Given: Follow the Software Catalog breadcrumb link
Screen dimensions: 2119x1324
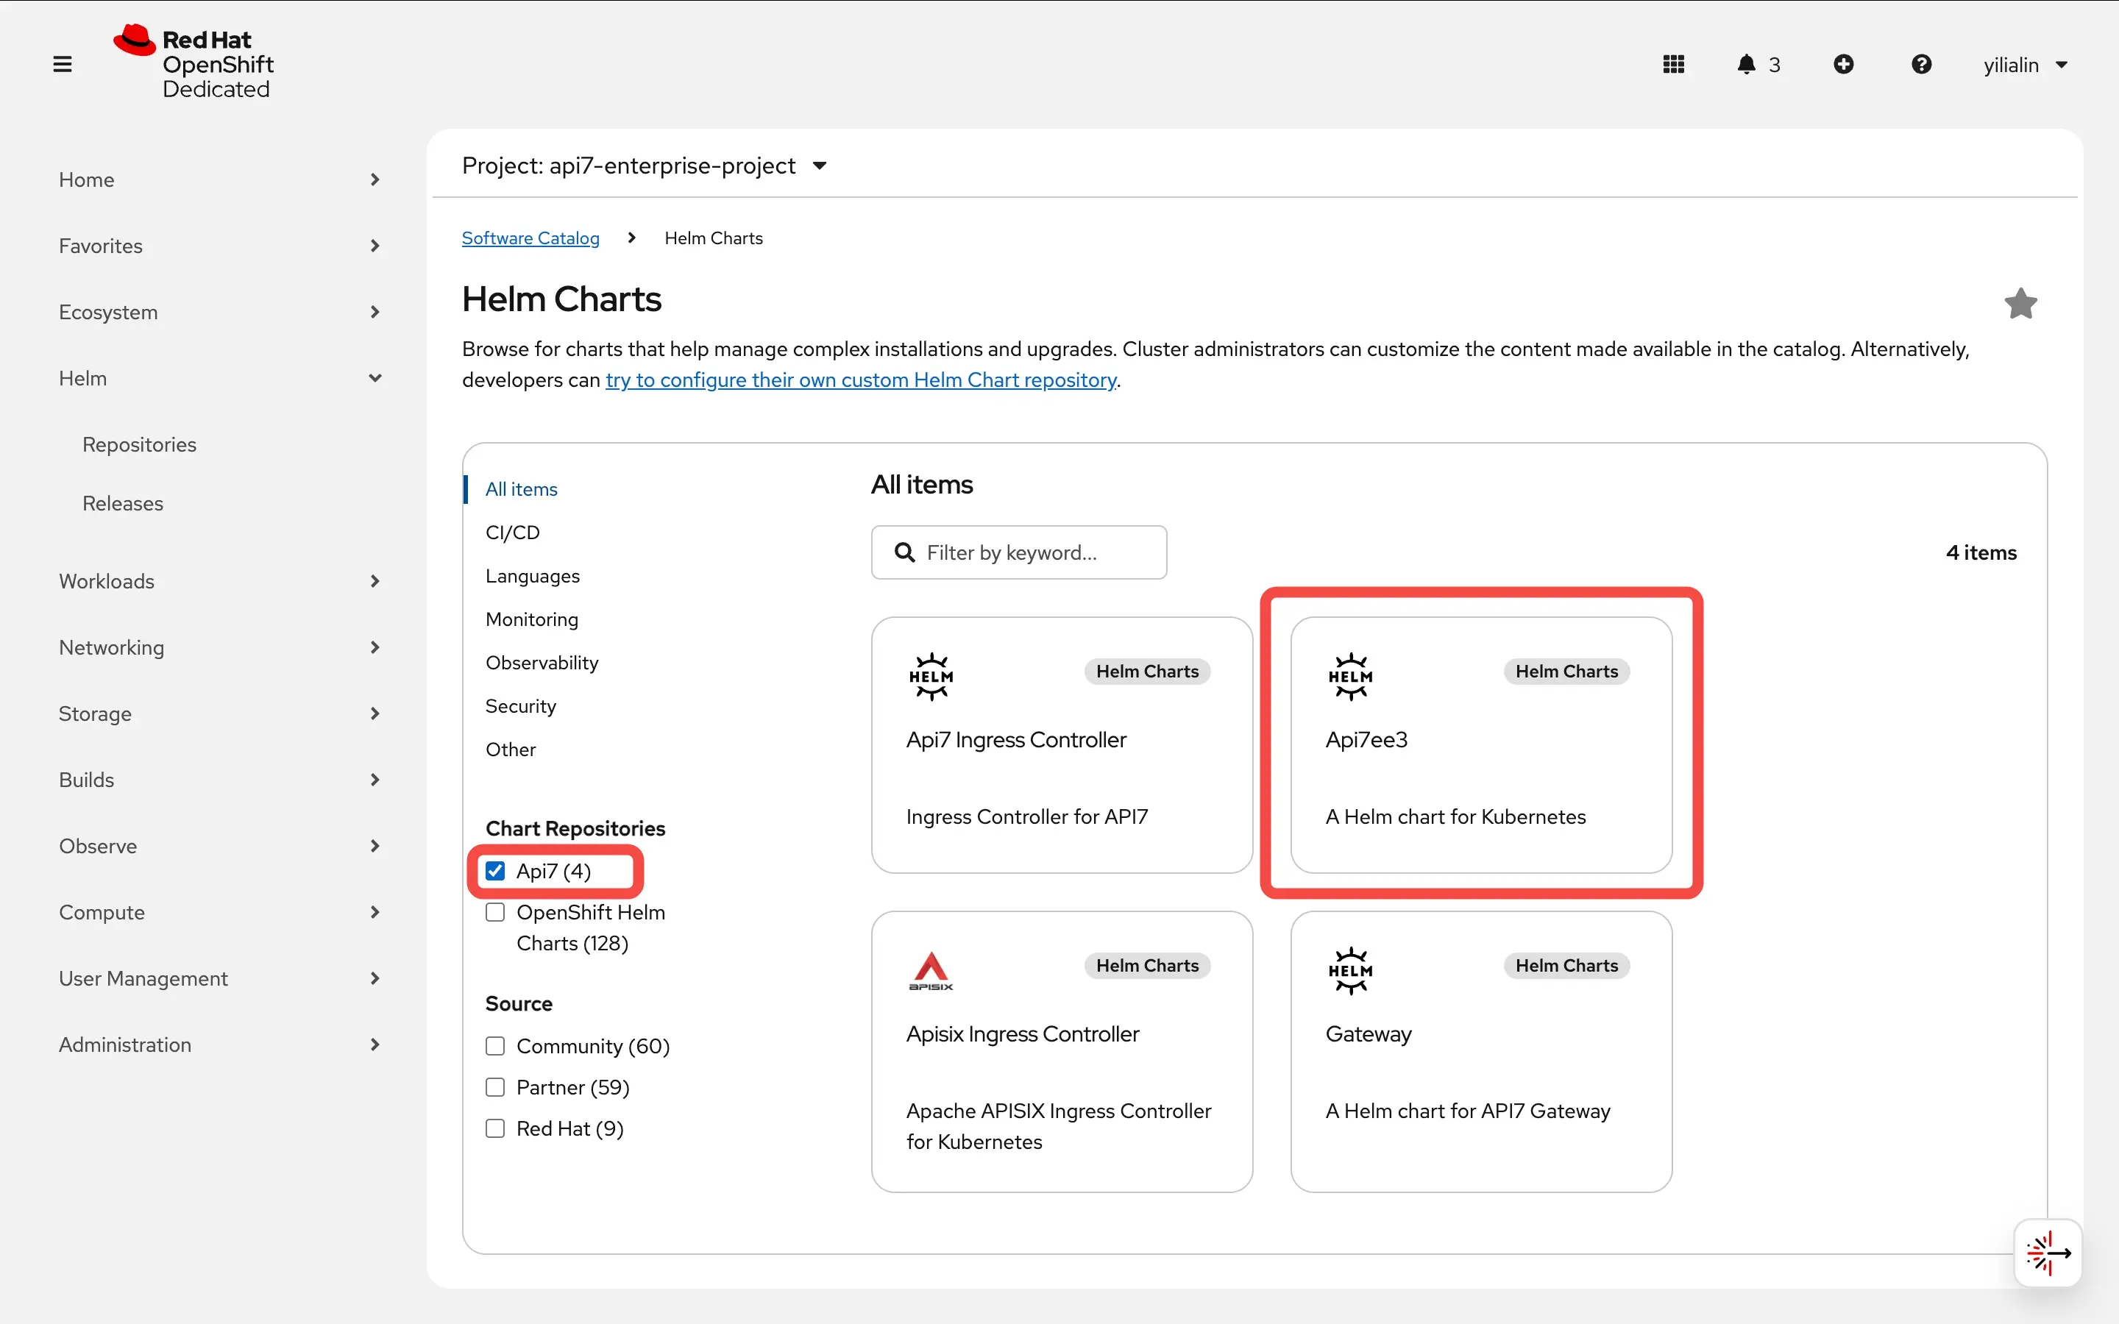Looking at the screenshot, I should click(x=530, y=238).
